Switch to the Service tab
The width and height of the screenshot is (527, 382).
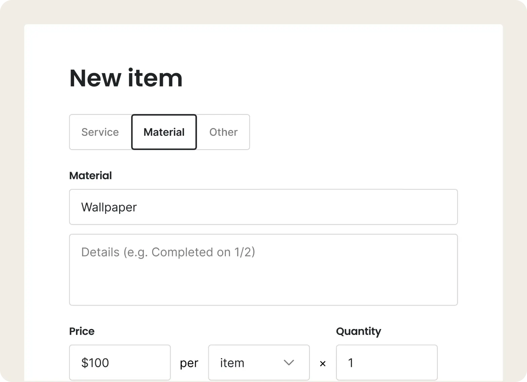pos(100,132)
